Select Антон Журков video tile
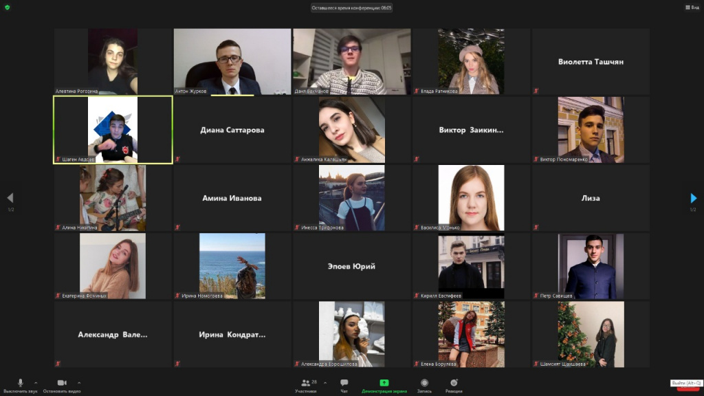 (x=232, y=61)
